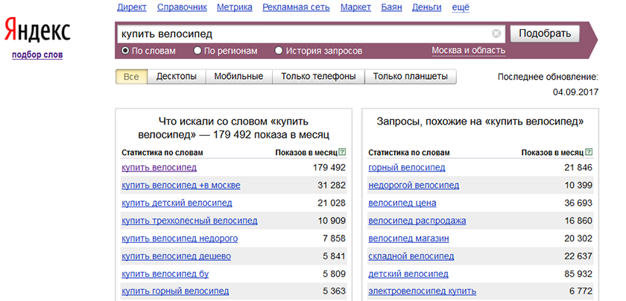The height and width of the screenshot is (301, 626).
Task: Click the 21 028 impressions value
Action: (x=332, y=203)
